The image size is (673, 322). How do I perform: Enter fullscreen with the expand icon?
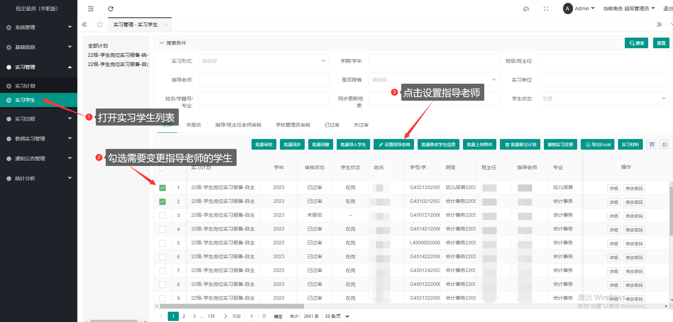pyautogui.click(x=546, y=9)
